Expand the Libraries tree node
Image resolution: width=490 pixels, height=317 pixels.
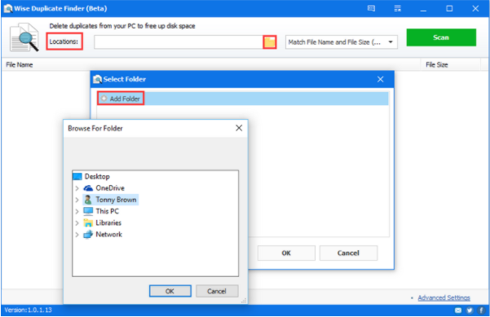click(77, 223)
